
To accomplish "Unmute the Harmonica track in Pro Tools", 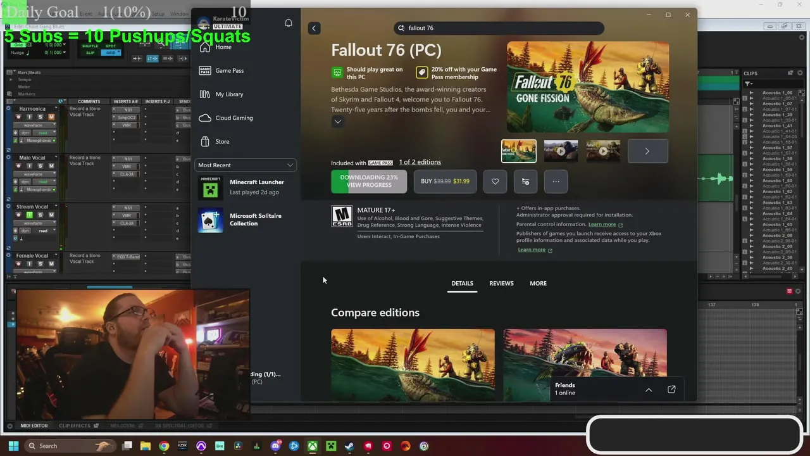I will (x=51, y=117).
